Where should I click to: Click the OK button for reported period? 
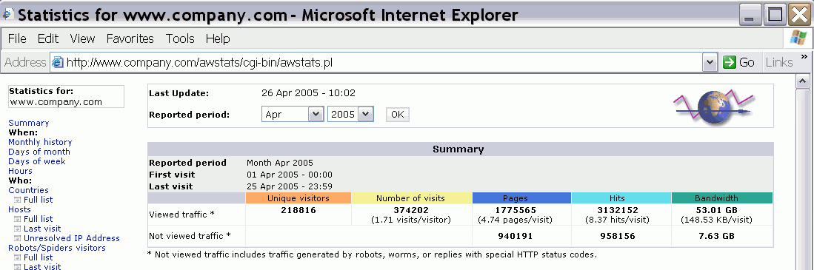(x=398, y=115)
